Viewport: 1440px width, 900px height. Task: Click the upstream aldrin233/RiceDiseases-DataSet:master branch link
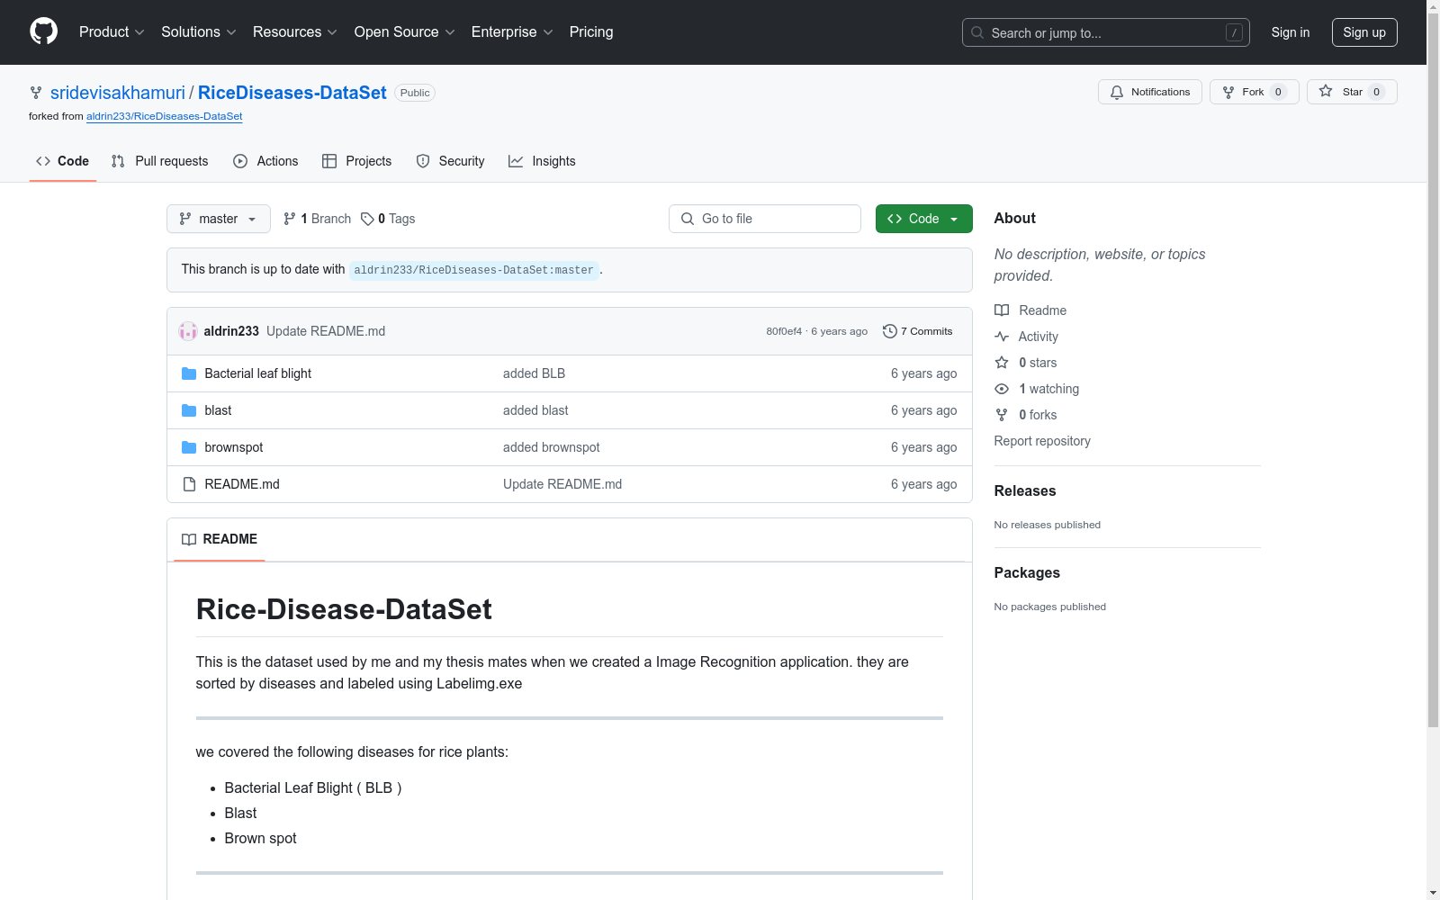point(474,270)
